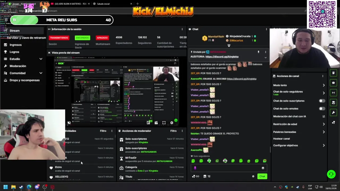Open the pinned message three-dot menu
Screen dimensions: 340x191
(265, 52)
